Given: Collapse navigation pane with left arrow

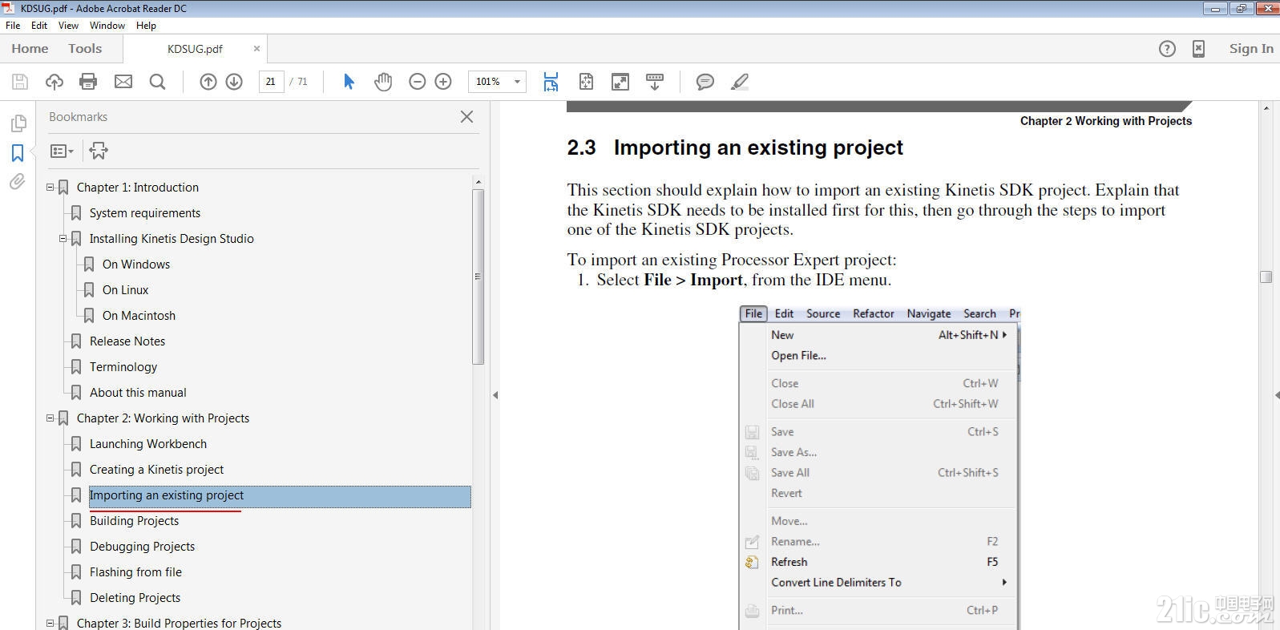Looking at the screenshot, I should click(495, 395).
